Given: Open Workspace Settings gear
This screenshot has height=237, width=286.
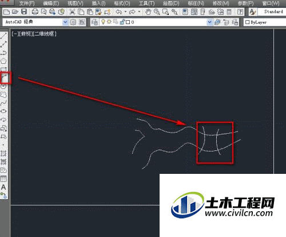Looking at the screenshot, I should (x=73, y=22).
